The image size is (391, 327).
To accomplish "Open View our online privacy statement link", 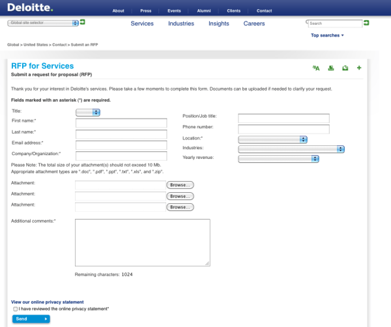I will pos(48,302).
